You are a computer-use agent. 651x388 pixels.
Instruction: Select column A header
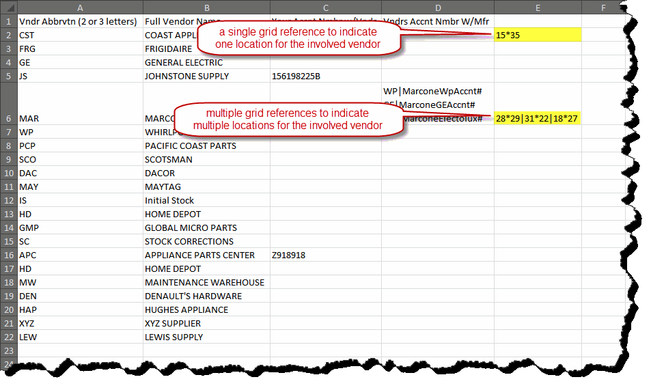[80, 8]
